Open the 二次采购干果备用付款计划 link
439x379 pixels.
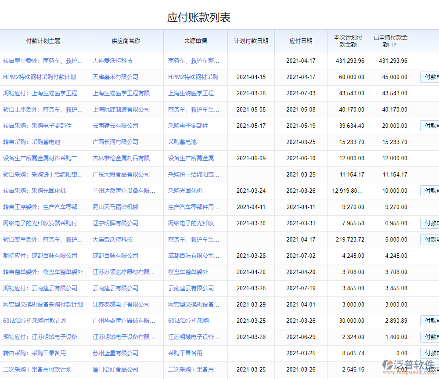point(37,369)
